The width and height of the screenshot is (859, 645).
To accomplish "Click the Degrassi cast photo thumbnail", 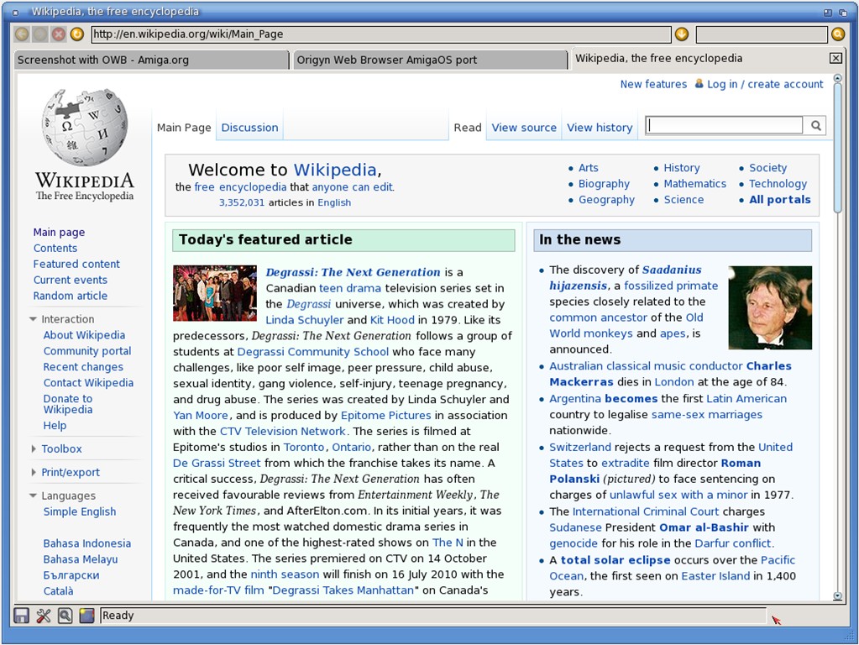I will click(215, 293).
